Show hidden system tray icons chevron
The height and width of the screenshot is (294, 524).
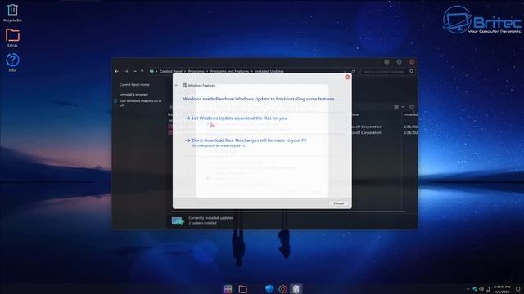coord(468,289)
